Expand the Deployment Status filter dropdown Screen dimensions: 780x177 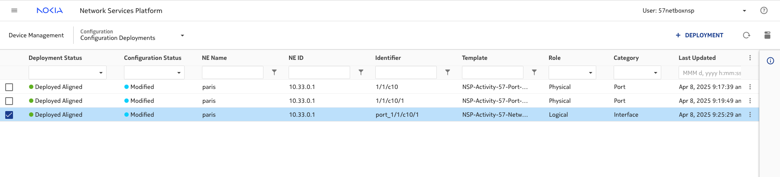101,73
